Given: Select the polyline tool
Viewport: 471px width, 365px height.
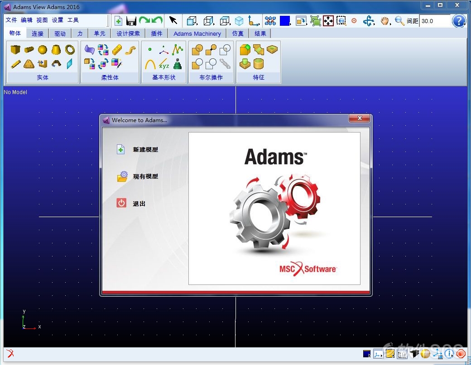Looking at the screenshot, I should coord(178,50).
